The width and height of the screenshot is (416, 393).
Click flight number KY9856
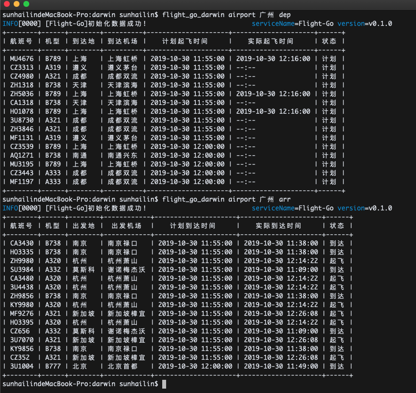pyautogui.click(x=22, y=349)
